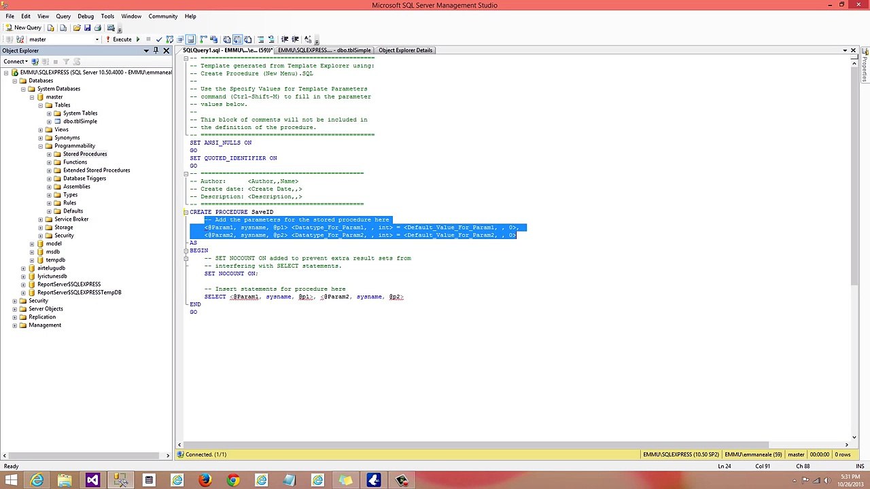Open Visual Studio from the taskbar
The height and width of the screenshot is (489, 870).
click(92, 481)
